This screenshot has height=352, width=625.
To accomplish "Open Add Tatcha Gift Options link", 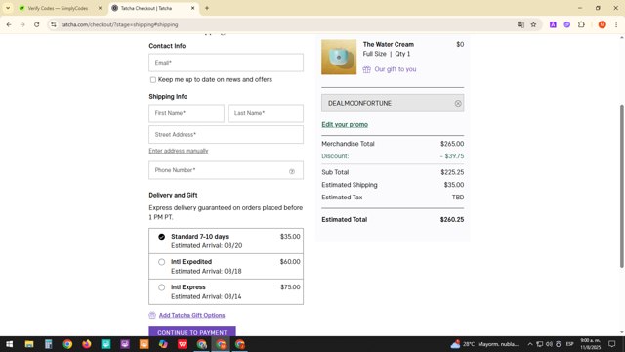I will (191, 315).
